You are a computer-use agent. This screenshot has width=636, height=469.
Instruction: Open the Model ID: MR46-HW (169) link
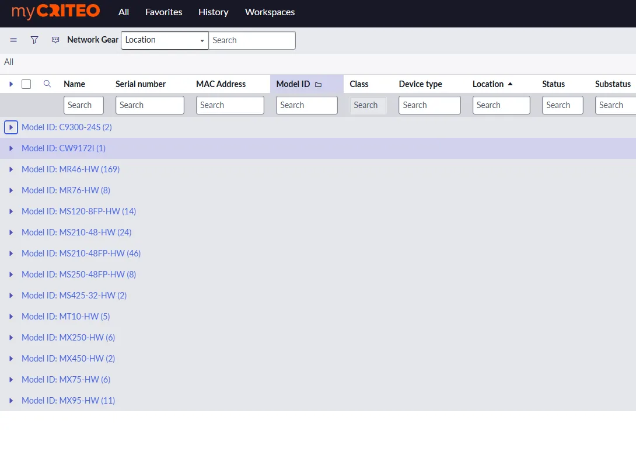[x=71, y=169]
